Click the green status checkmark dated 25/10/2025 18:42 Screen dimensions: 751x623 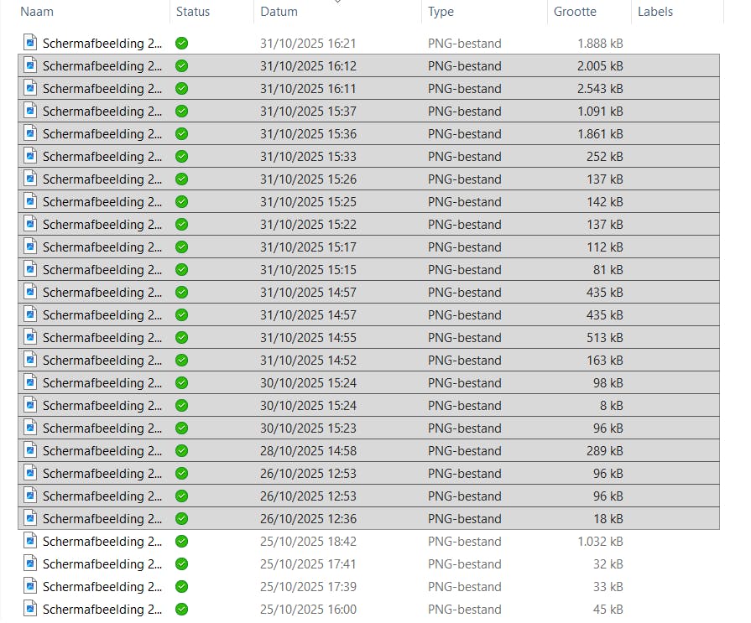click(x=181, y=541)
